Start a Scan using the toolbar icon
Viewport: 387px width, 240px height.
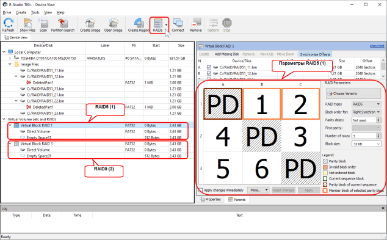[43, 25]
